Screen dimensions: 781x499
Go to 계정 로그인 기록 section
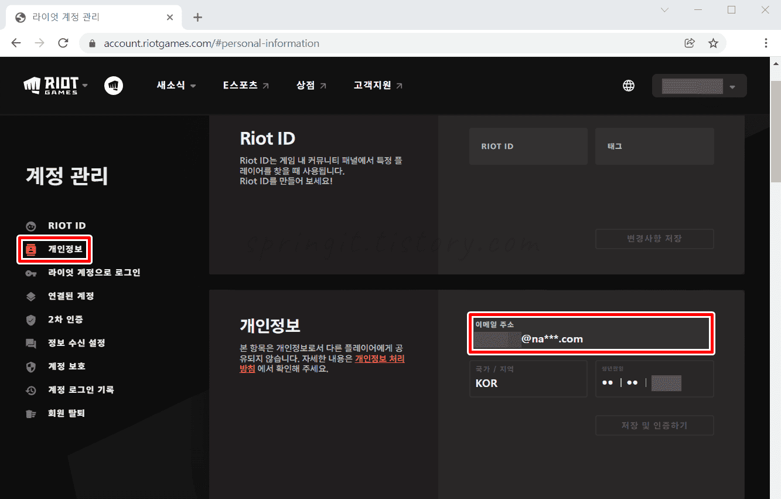tap(81, 390)
